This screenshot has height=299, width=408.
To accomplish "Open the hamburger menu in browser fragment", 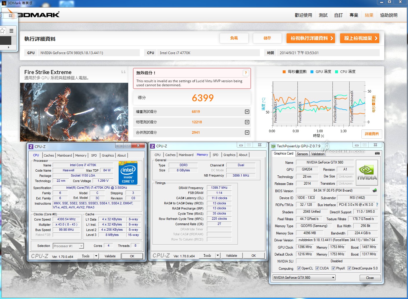I will [x=11, y=31].
